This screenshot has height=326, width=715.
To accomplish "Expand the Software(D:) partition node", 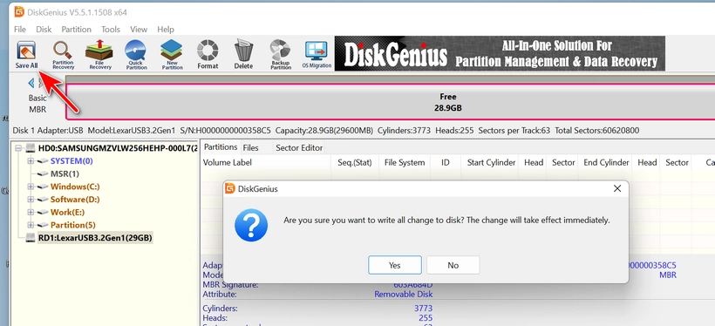I will (x=31, y=200).
